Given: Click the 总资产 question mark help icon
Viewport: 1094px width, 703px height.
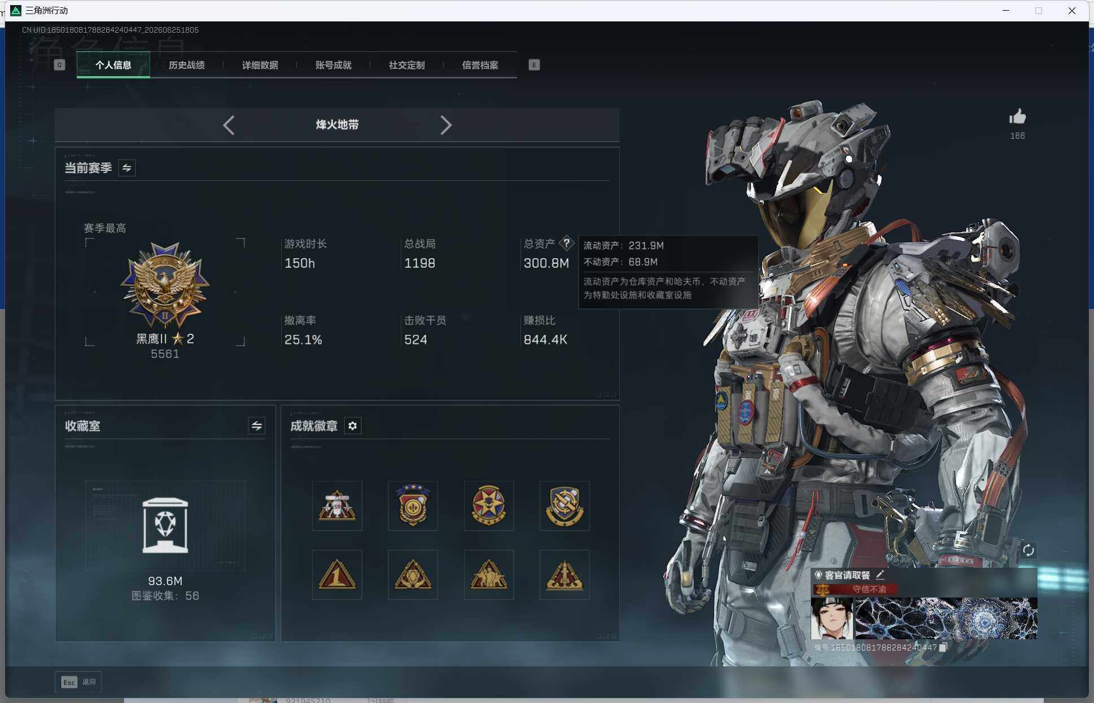Looking at the screenshot, I should tap(566, 244).
